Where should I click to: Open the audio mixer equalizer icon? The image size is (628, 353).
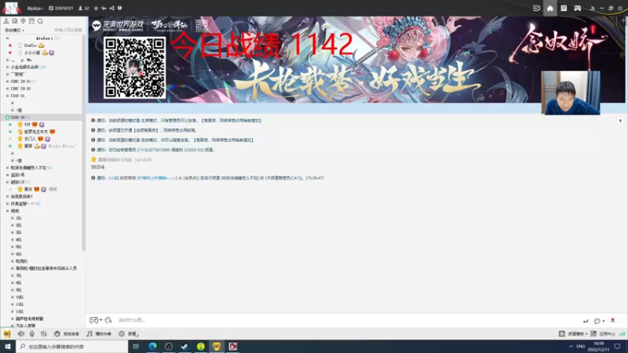[44, 334]
